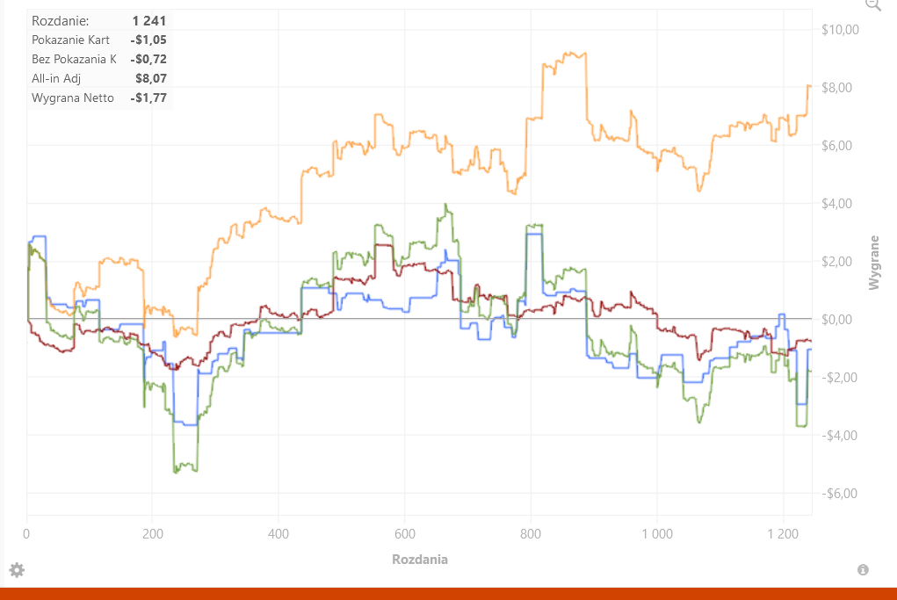Click the 1 200 x-axis tick label
This screenshot has height=600, width=897.
(783, 533)
